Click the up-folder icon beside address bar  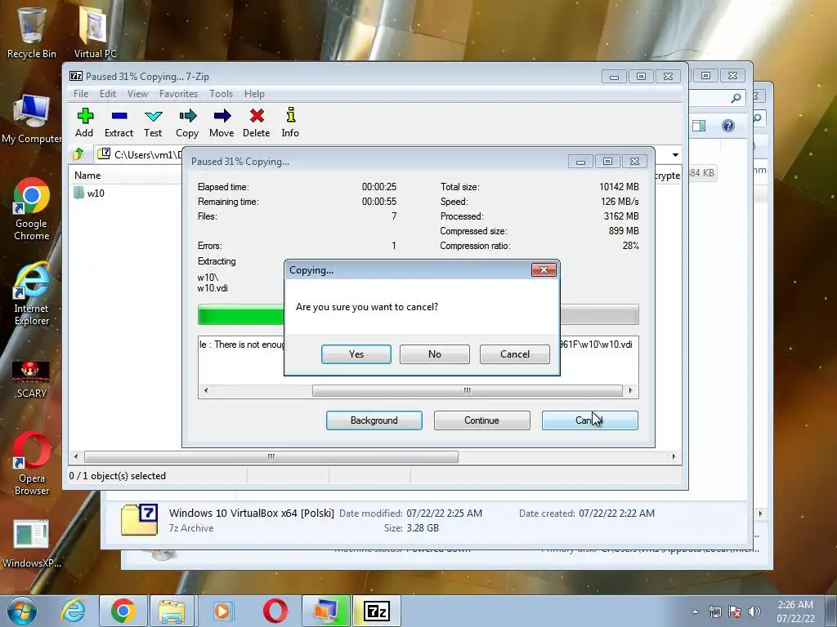tap(79, 154)
